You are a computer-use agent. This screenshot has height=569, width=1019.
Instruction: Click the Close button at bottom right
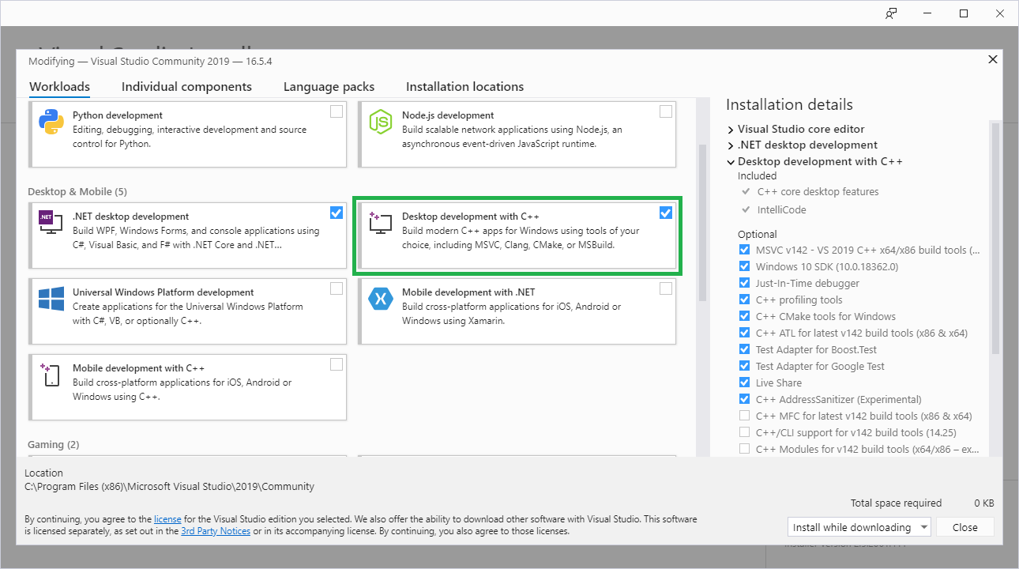click(x=965, y=527)
